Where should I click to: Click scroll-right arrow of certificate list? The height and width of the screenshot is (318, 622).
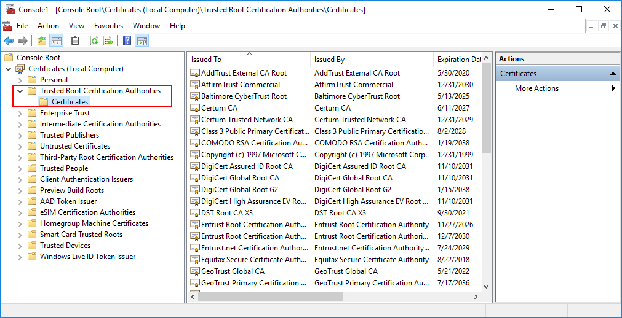click(476, 297)
